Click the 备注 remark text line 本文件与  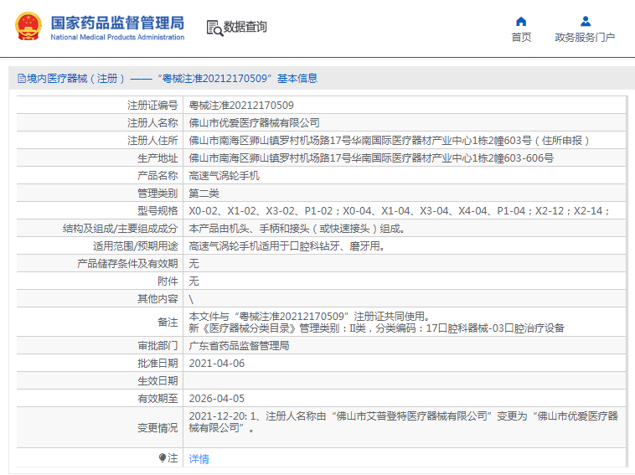pyautogui.click(x=309, y=317)
